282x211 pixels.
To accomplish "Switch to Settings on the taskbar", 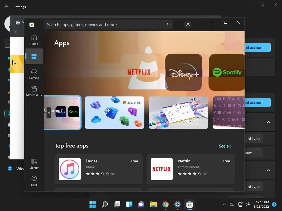I will coord(178,204).
